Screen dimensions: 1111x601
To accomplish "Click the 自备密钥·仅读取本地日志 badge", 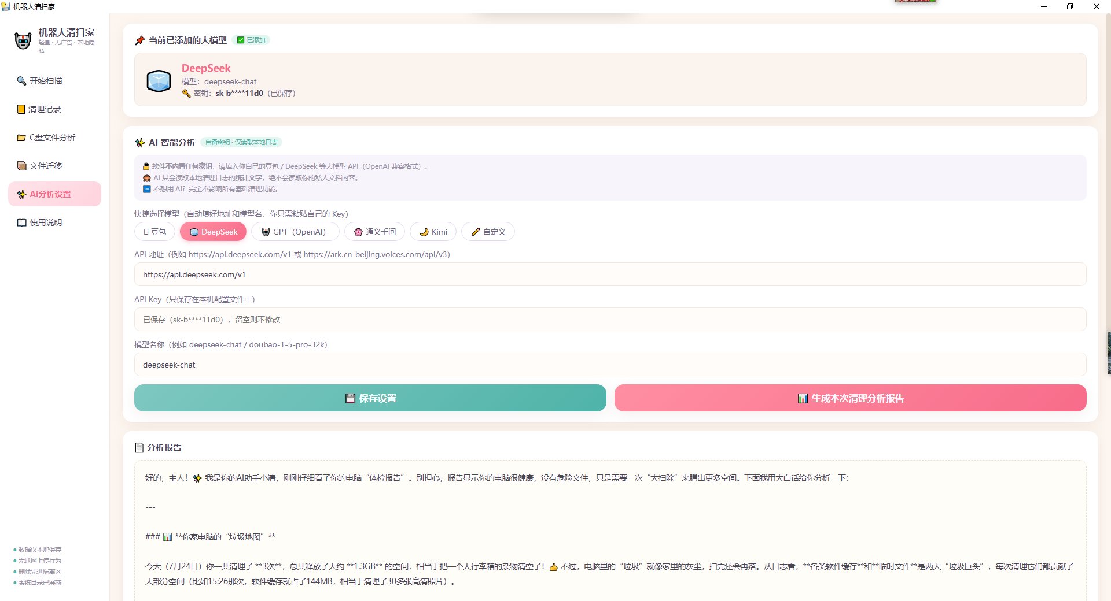I will (241, 143).
